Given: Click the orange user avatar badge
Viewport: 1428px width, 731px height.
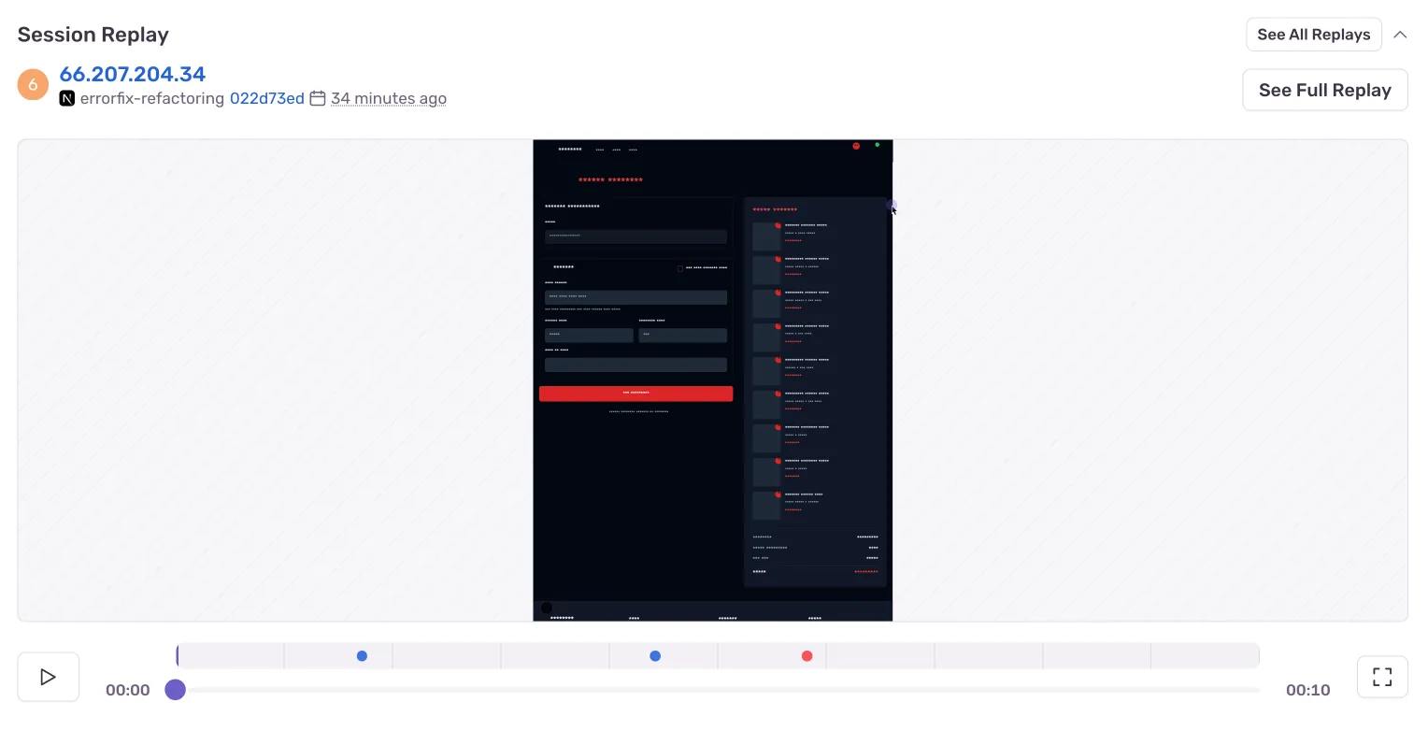Looking at the screenshot, I should point(33,85).
